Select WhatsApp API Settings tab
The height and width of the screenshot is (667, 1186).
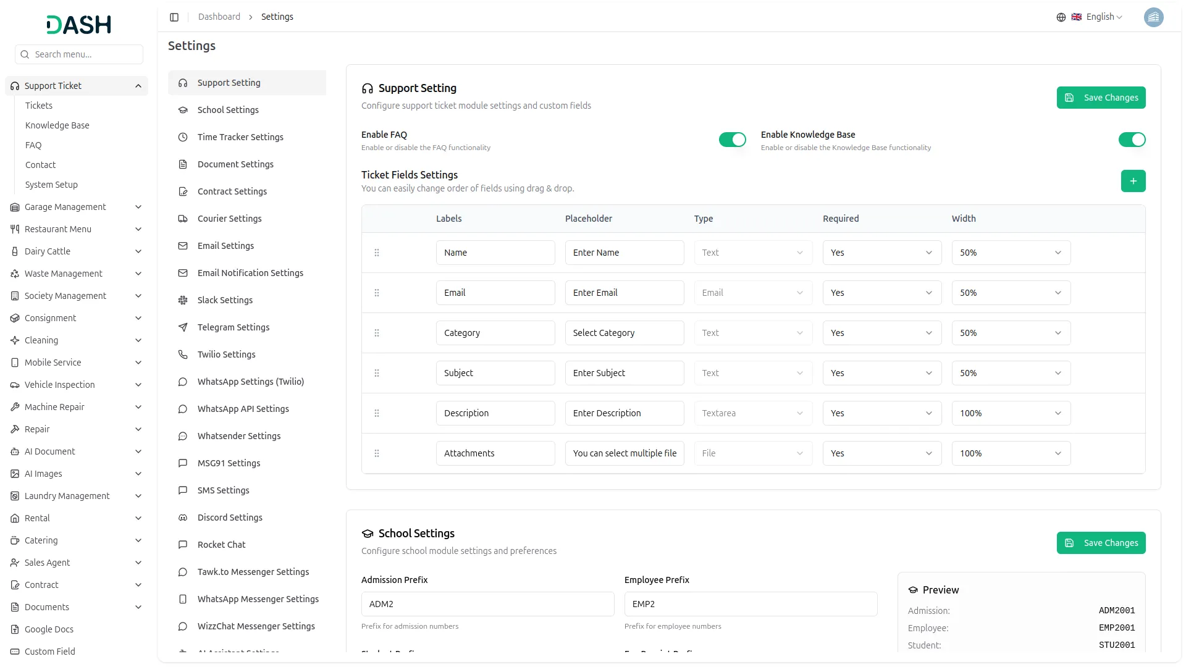[247, 409]
